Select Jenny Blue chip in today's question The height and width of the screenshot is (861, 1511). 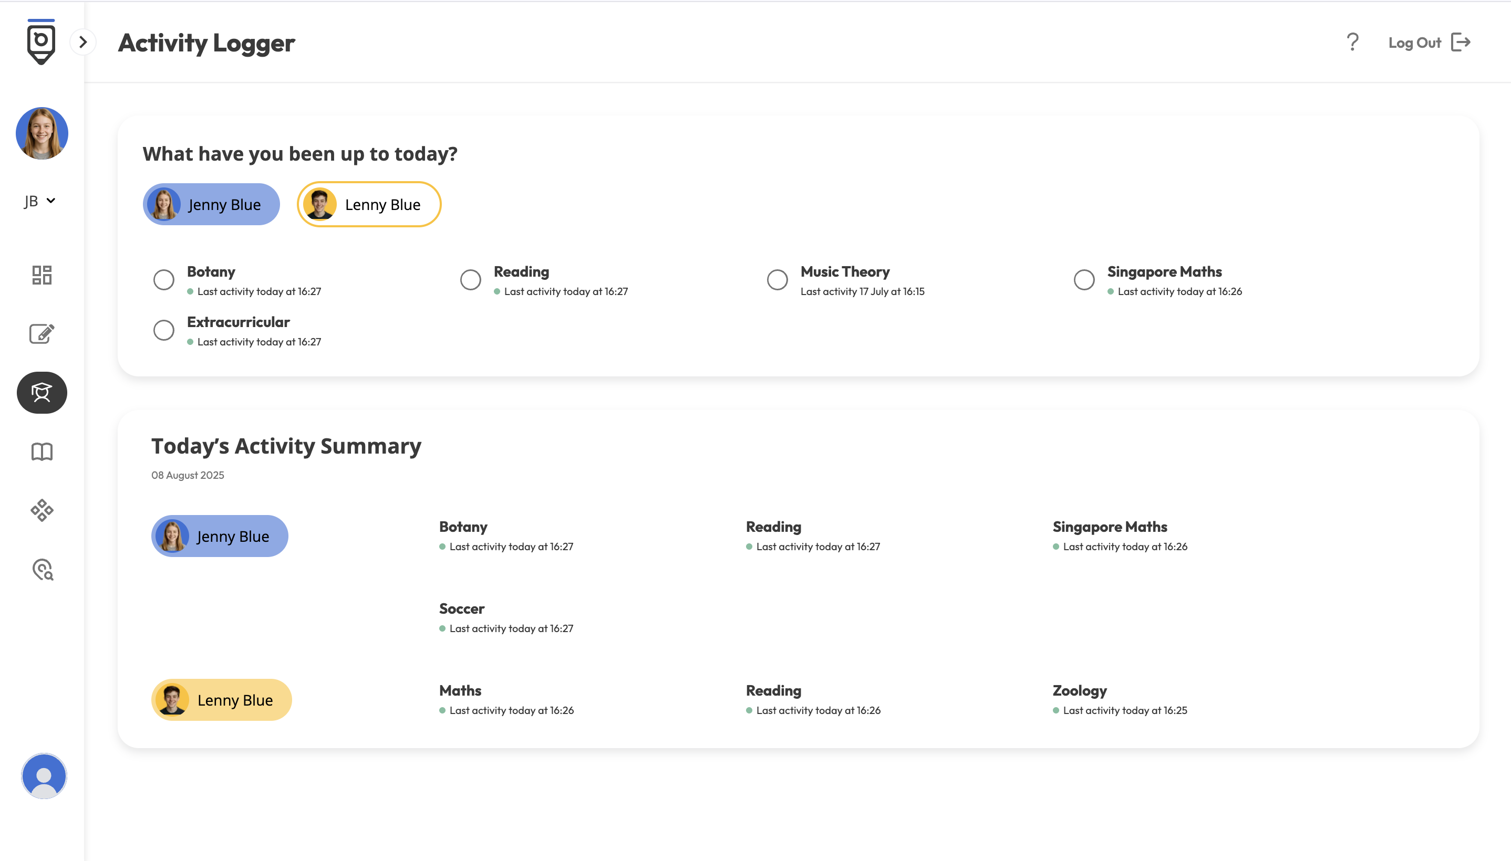(211, 204)
